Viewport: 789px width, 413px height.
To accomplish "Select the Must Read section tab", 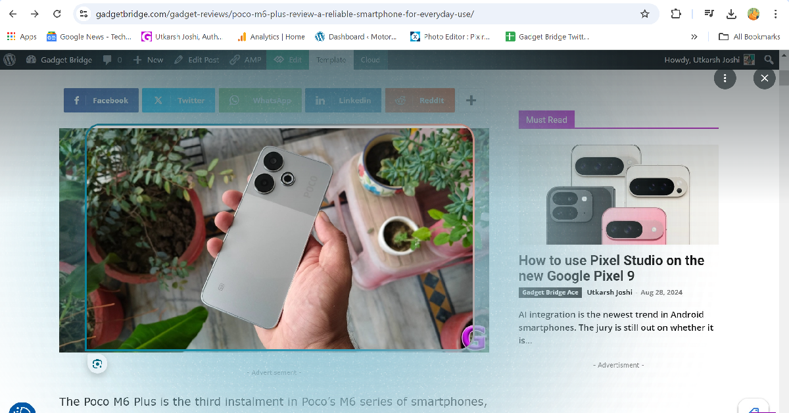I will pyautogui.click(x=546, y=120).
